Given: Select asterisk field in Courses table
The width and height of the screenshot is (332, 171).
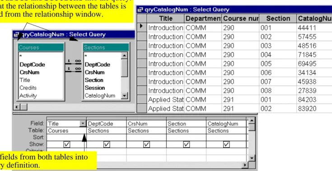Looking at the screenshot, I should point(21,56).
